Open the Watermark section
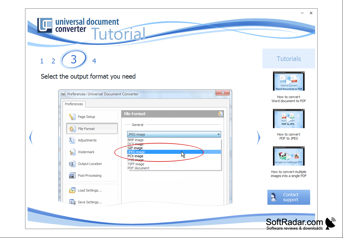This screenshot has width=343, height=238. tap(92, 152)
